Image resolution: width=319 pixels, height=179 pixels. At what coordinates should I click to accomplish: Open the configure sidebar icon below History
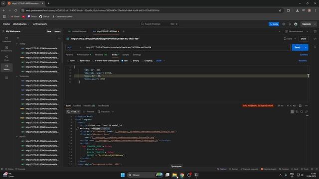coord(6,78)
